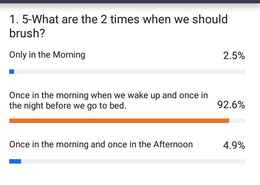Viewport: 260px width, 185px height.
Task: Click the question number '1.' in the heading
Action: (14, 20)
